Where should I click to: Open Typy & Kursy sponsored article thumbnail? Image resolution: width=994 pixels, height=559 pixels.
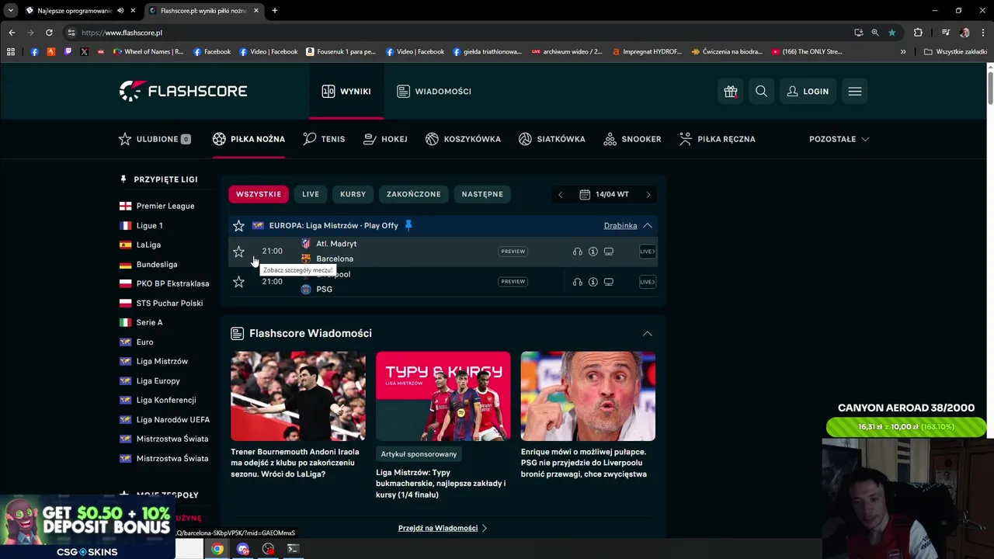[x=443, y=396]
